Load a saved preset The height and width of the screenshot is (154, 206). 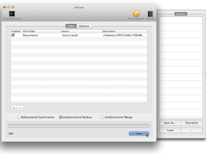tap(170, 130)
